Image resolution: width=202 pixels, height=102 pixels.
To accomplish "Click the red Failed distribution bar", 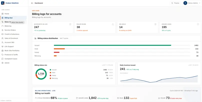I will click(56, 52).
